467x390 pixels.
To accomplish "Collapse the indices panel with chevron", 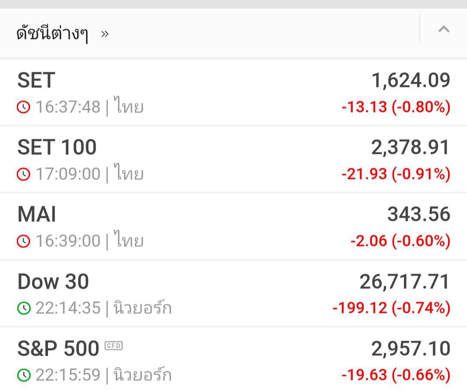I will pyautogui.click(x=444, y=29).
